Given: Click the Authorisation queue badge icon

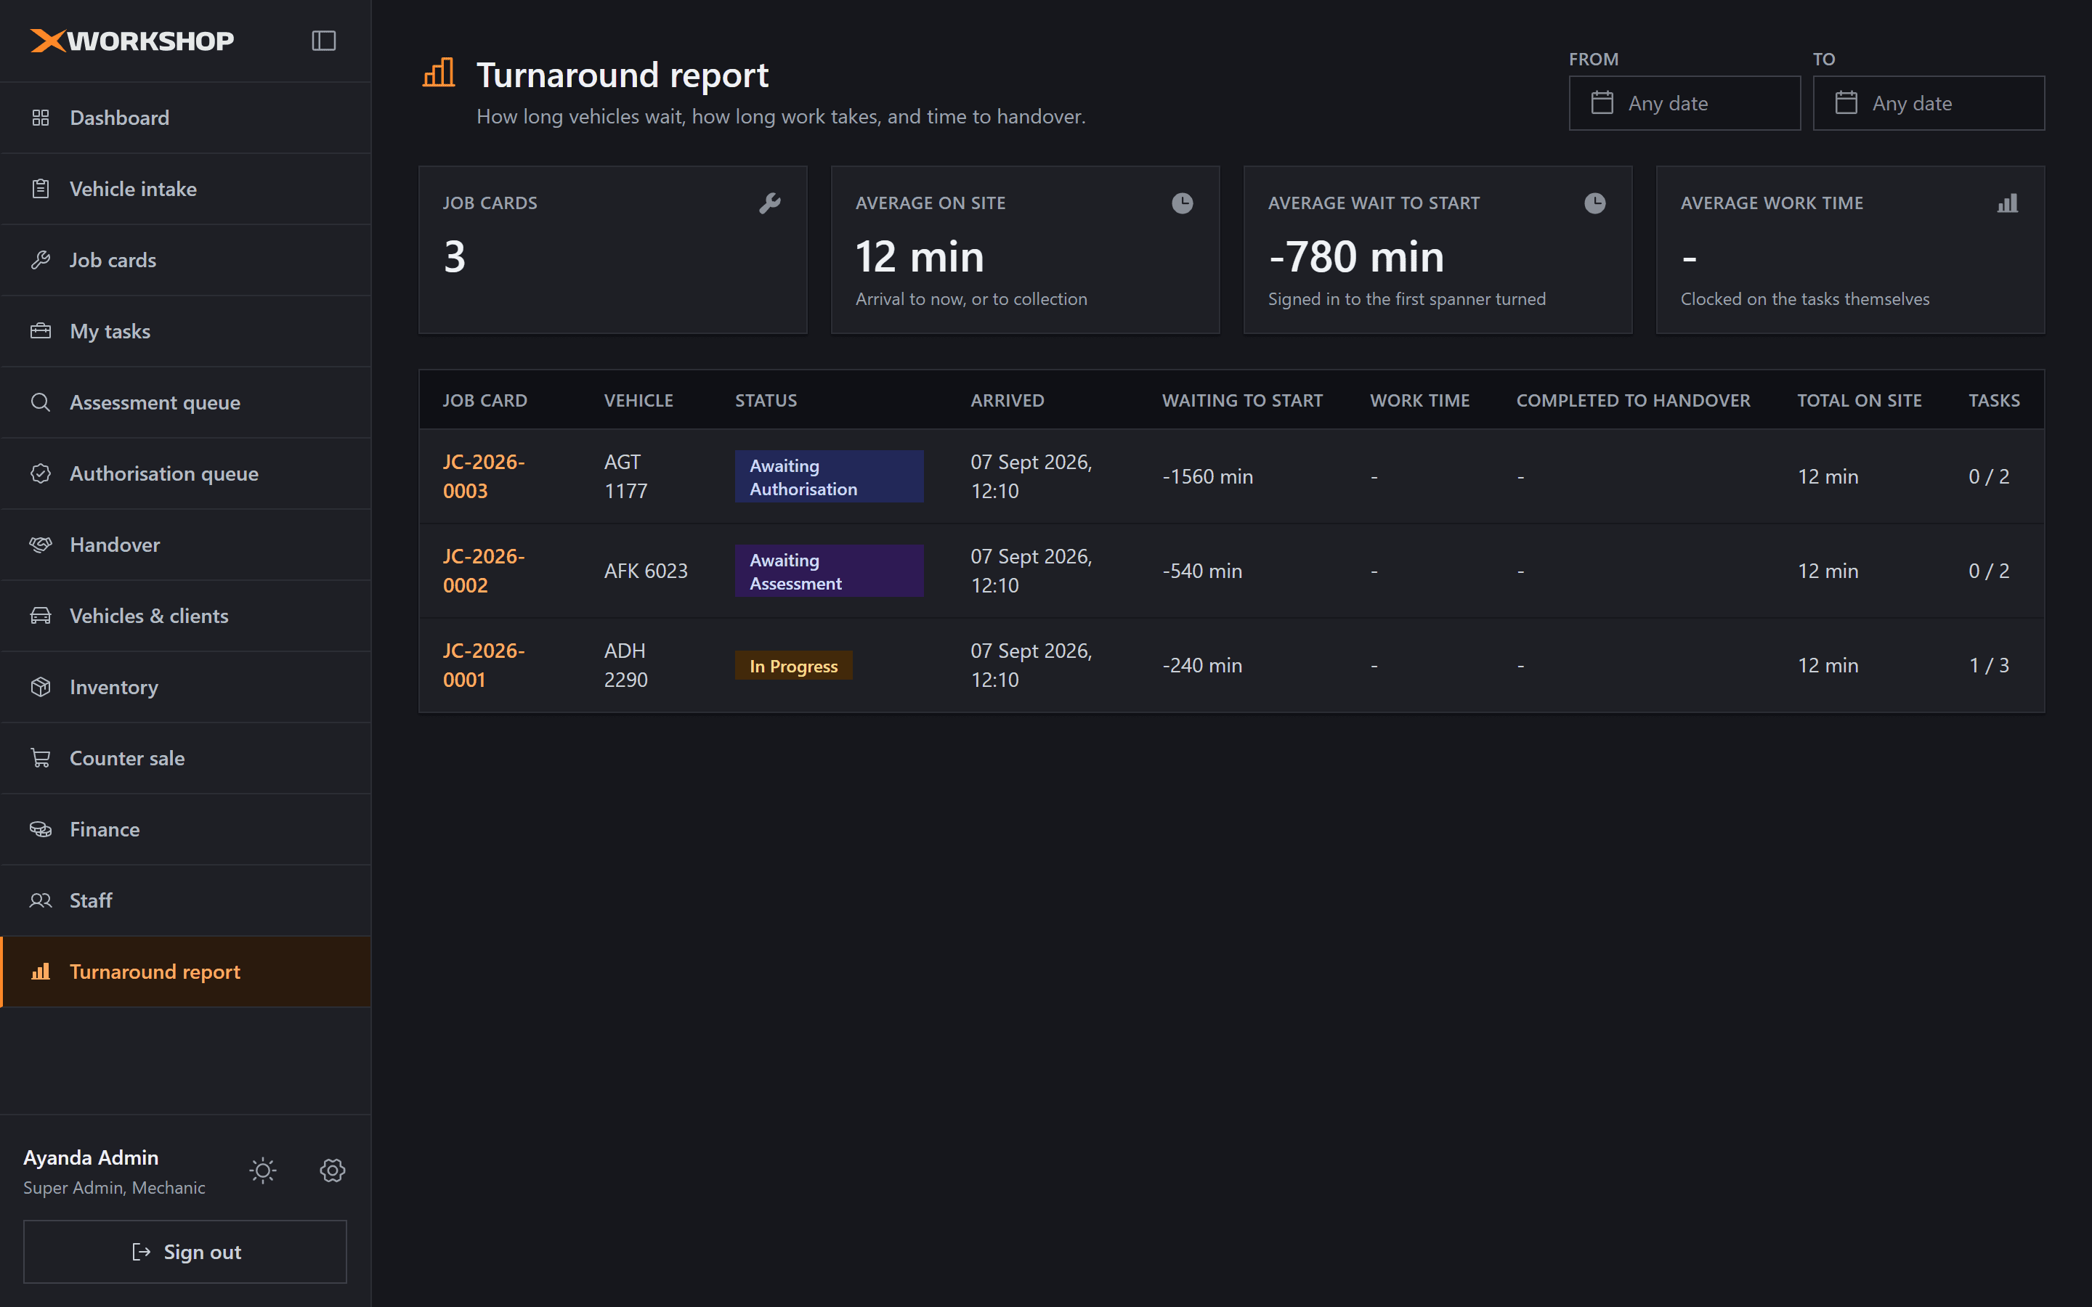Looking at the screenshot, I should point(41,473).
